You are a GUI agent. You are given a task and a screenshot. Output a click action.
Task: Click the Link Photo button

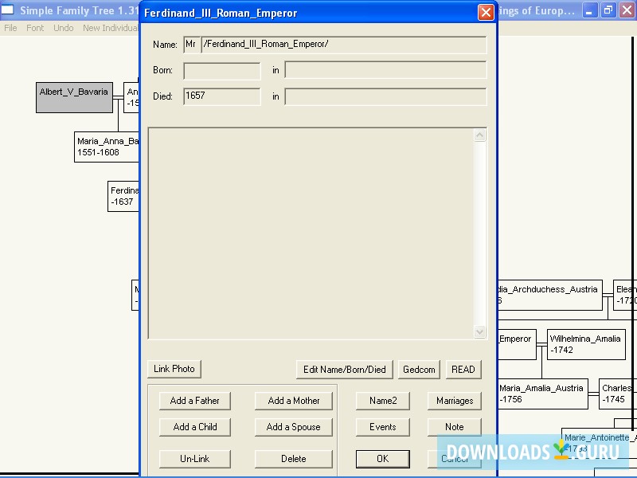pos(174,369)
